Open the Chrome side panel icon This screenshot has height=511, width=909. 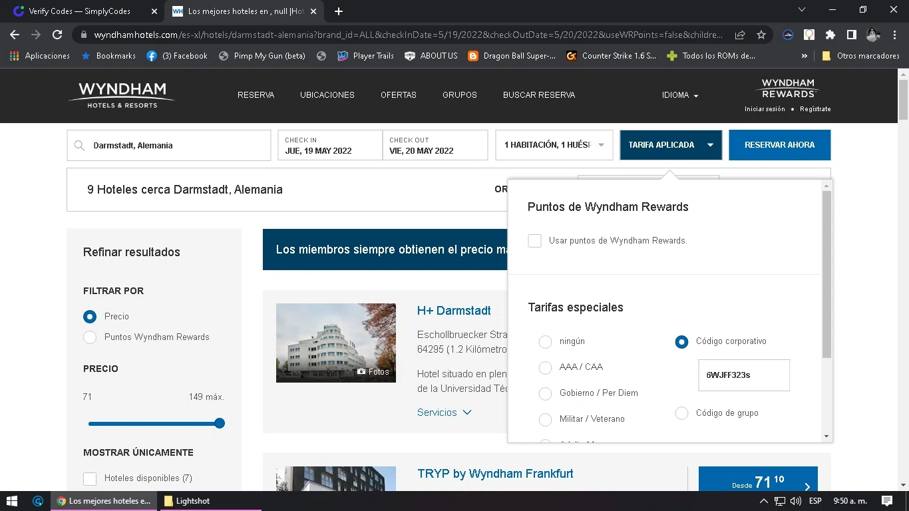(851, 35)
